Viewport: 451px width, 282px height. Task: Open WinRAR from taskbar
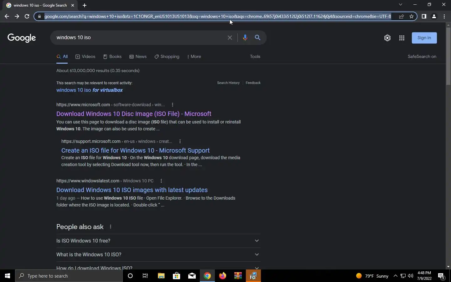(238, 276)
